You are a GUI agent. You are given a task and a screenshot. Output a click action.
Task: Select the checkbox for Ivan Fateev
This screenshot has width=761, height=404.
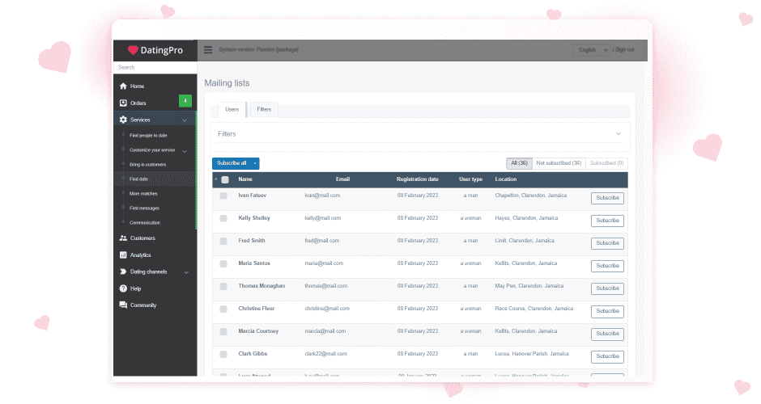point(223,196)
